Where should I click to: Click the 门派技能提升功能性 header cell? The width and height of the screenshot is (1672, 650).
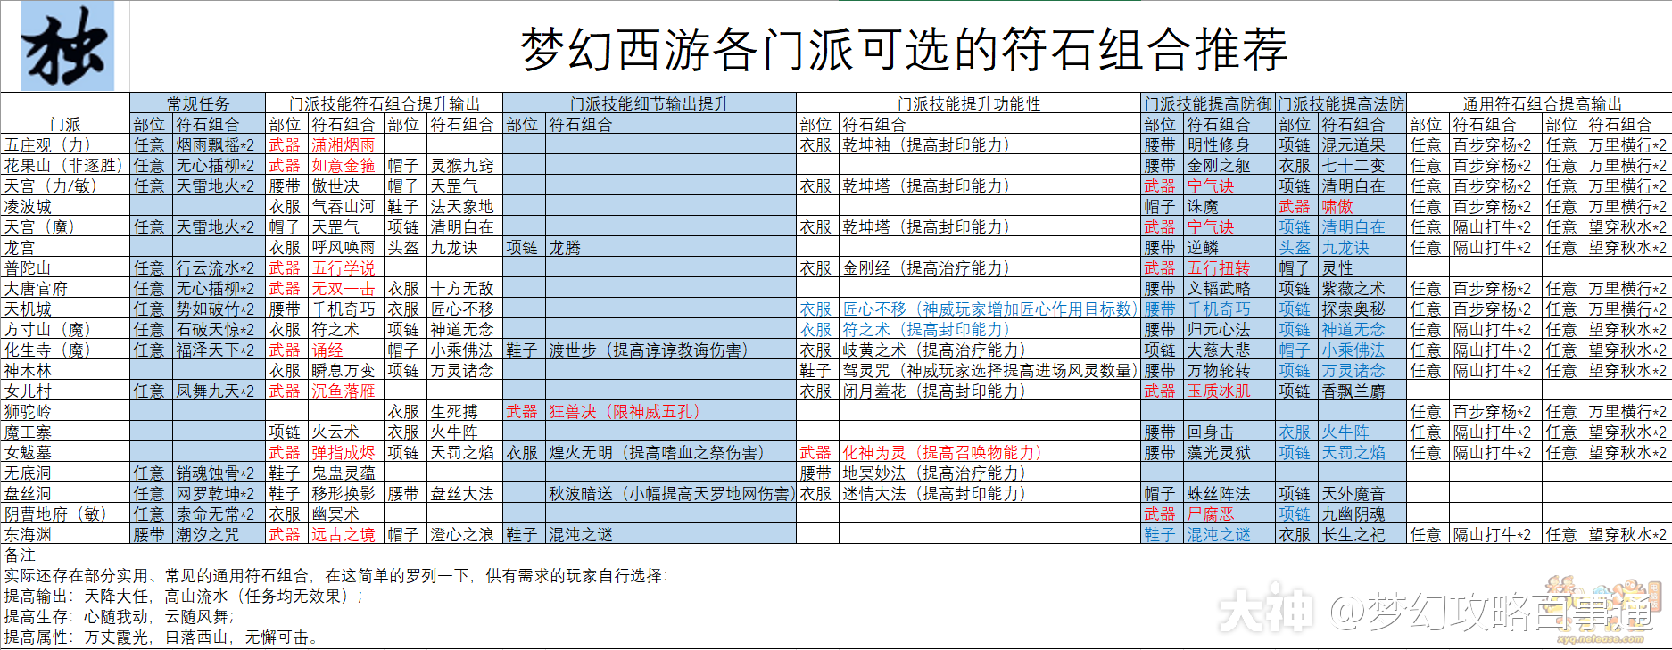tap(968, 104)
